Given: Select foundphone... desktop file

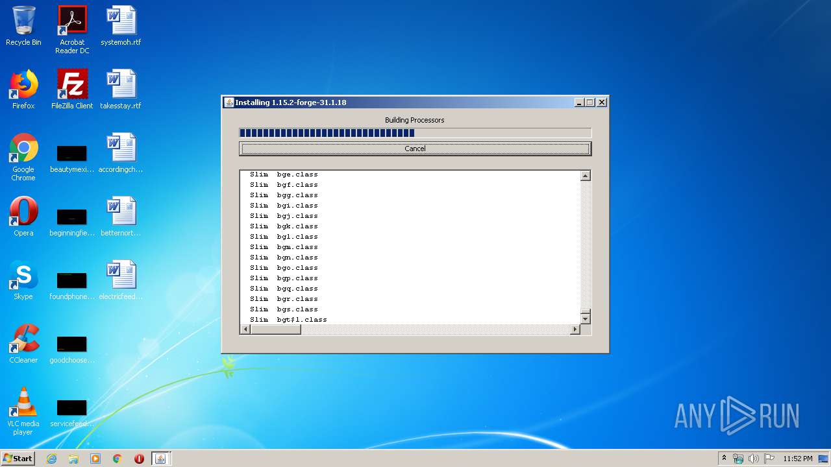Looking at the screenshot, I should tap(72, 285).
